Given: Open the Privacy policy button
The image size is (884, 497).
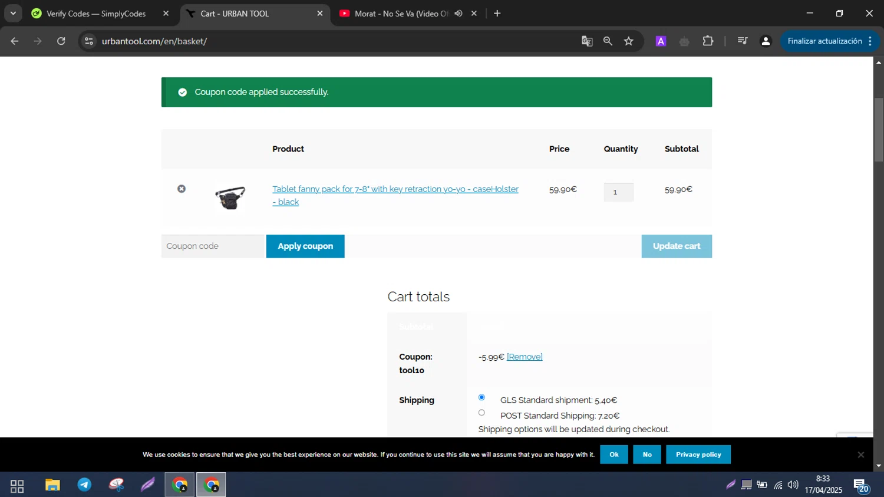Looking at the screenshot, I should [x=698, y=455].
